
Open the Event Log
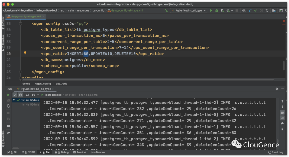click(x=276, y=152)
